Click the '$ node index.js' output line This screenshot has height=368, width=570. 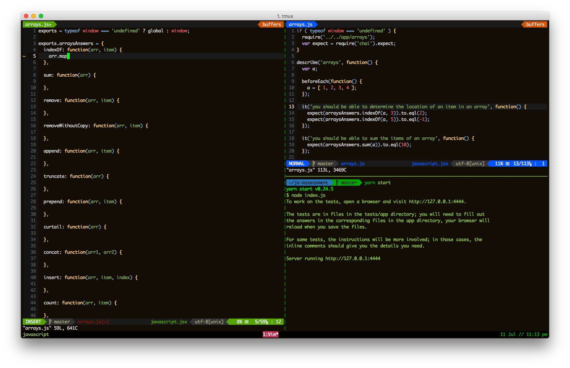click(x=306, y=195)
